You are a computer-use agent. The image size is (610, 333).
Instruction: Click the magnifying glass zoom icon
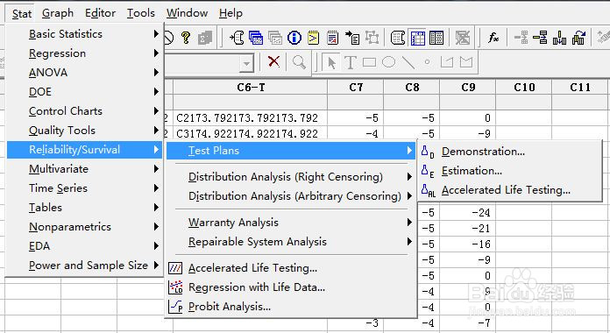299,62
